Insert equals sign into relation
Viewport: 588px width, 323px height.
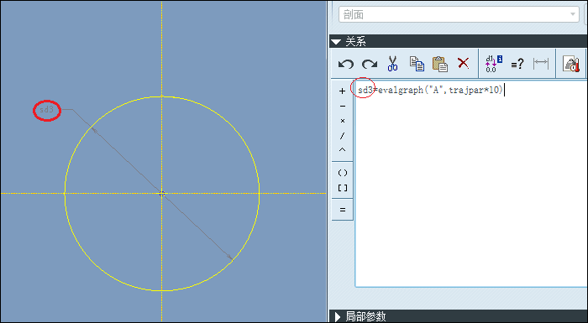pyautogui.click(x=343, y=210)
